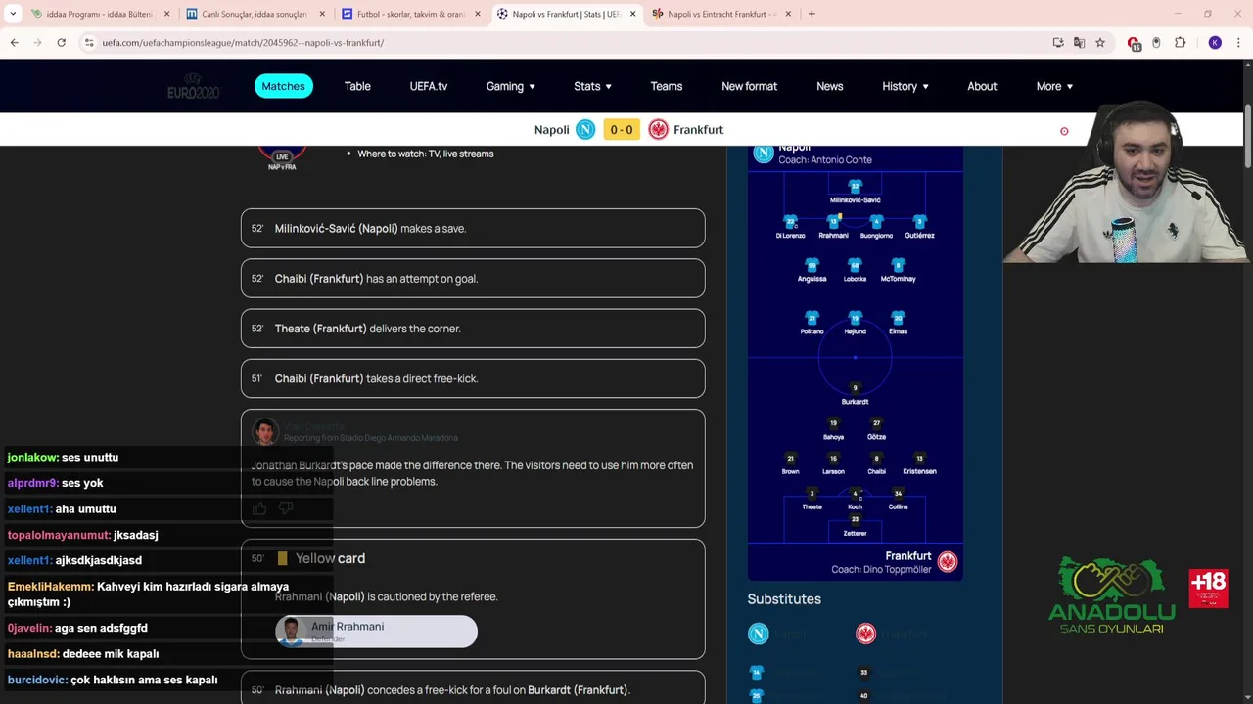This screenshot has width=1253, height=704.
Task: Select Burkardt number 9 shirt in lineup
Action: click(x=855, y=388)
